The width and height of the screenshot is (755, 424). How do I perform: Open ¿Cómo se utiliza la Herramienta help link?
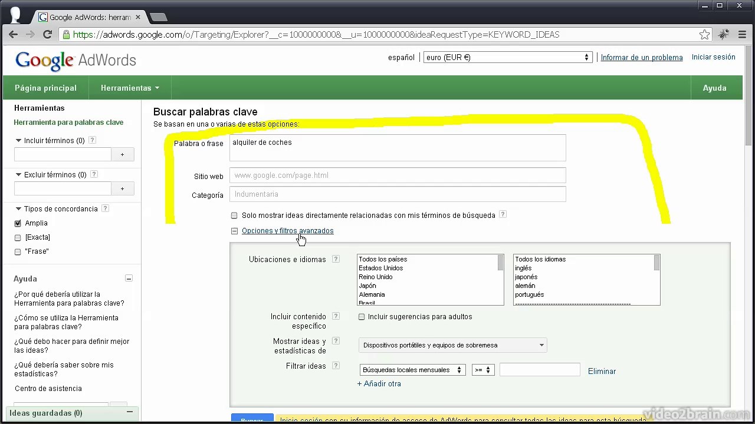[x=66, y=322]
